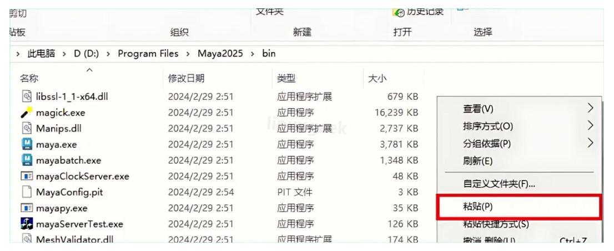Select 刷新(E) in the context menu
The height and width of the screenshot is (251, 614).
[471, 161]
